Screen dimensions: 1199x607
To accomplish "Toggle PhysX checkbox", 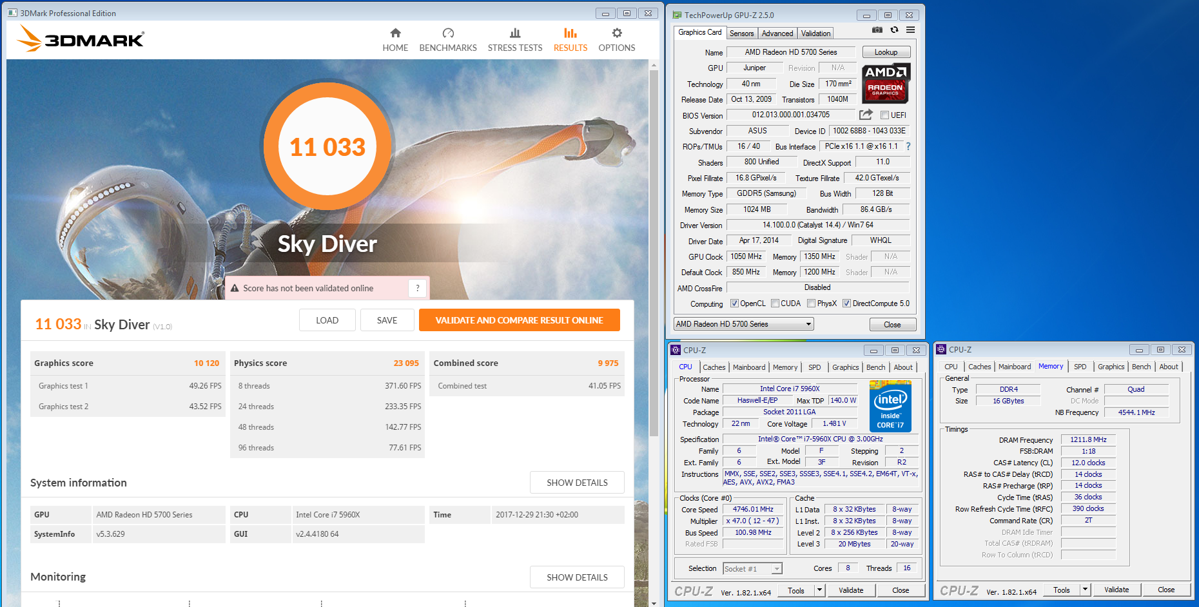I will [811, 303].
